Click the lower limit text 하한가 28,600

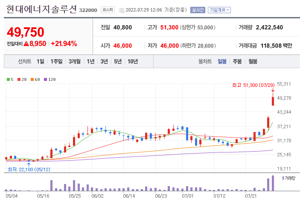tap(198, 46)
